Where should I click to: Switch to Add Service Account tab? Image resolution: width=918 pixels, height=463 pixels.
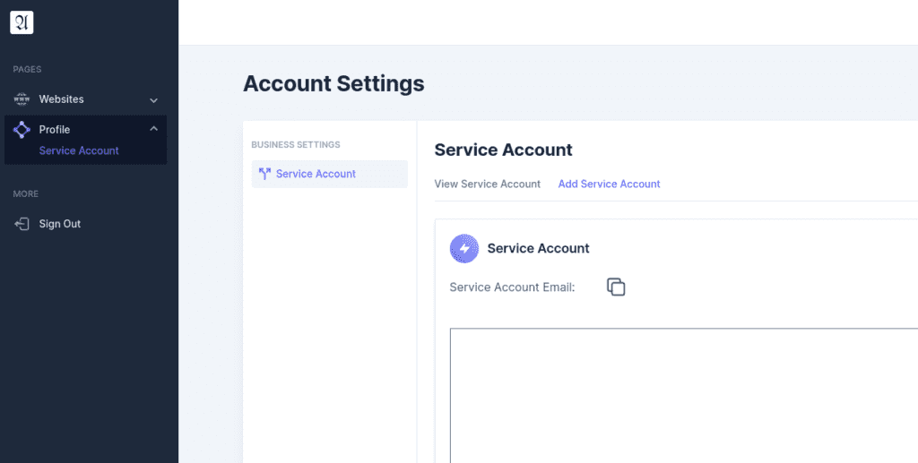point(609,184)
